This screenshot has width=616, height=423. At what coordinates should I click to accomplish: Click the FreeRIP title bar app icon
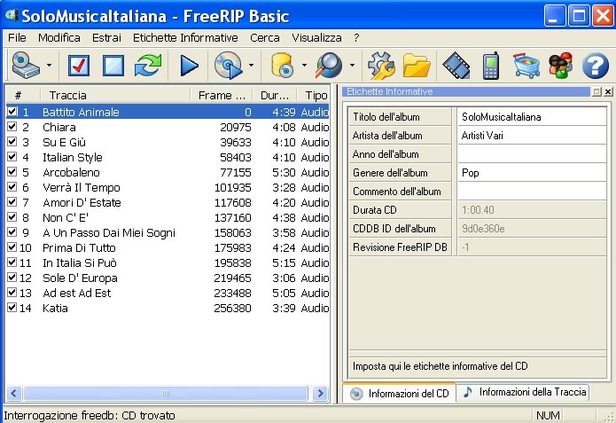(x=12, y=16)
